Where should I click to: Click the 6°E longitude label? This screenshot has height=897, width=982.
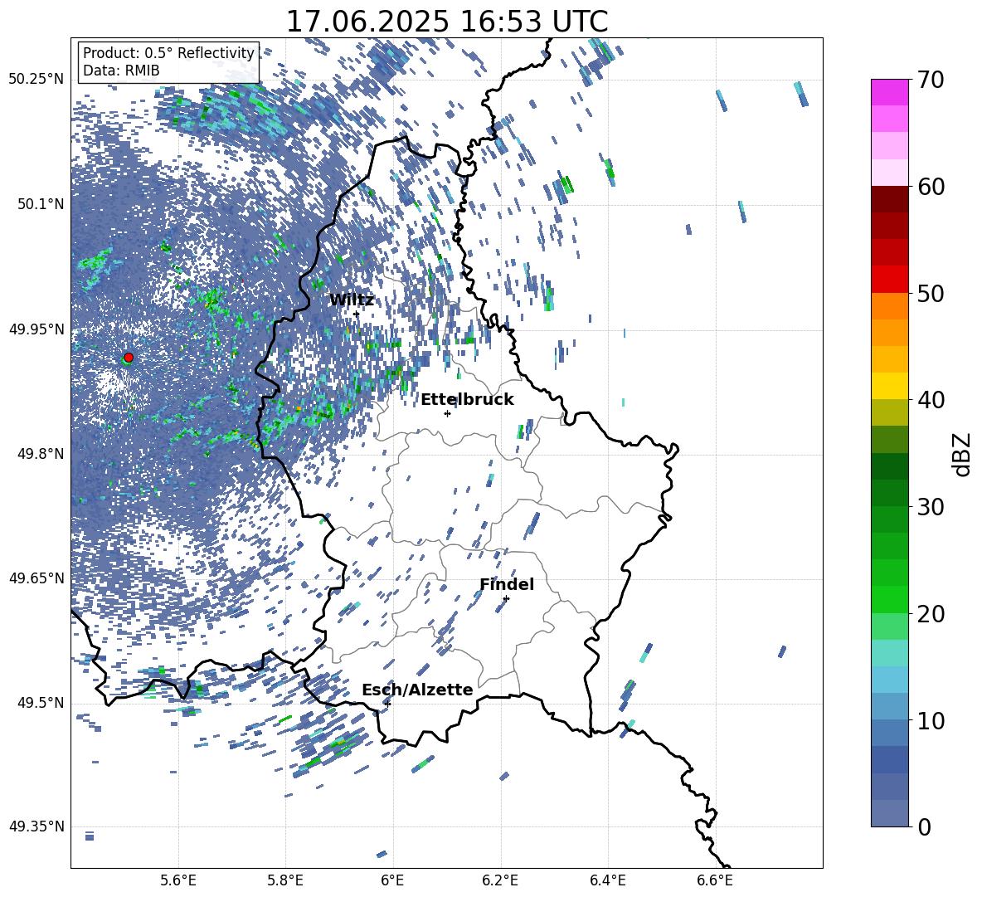point(392,880)
